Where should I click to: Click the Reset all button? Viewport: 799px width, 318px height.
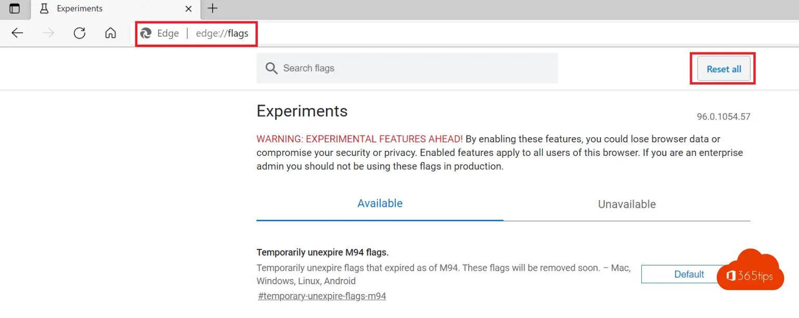[x=724, y=69]
